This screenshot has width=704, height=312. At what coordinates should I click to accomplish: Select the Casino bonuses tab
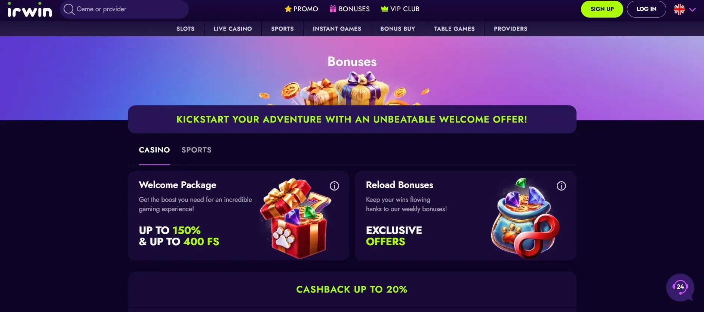(x=154, y=150)
